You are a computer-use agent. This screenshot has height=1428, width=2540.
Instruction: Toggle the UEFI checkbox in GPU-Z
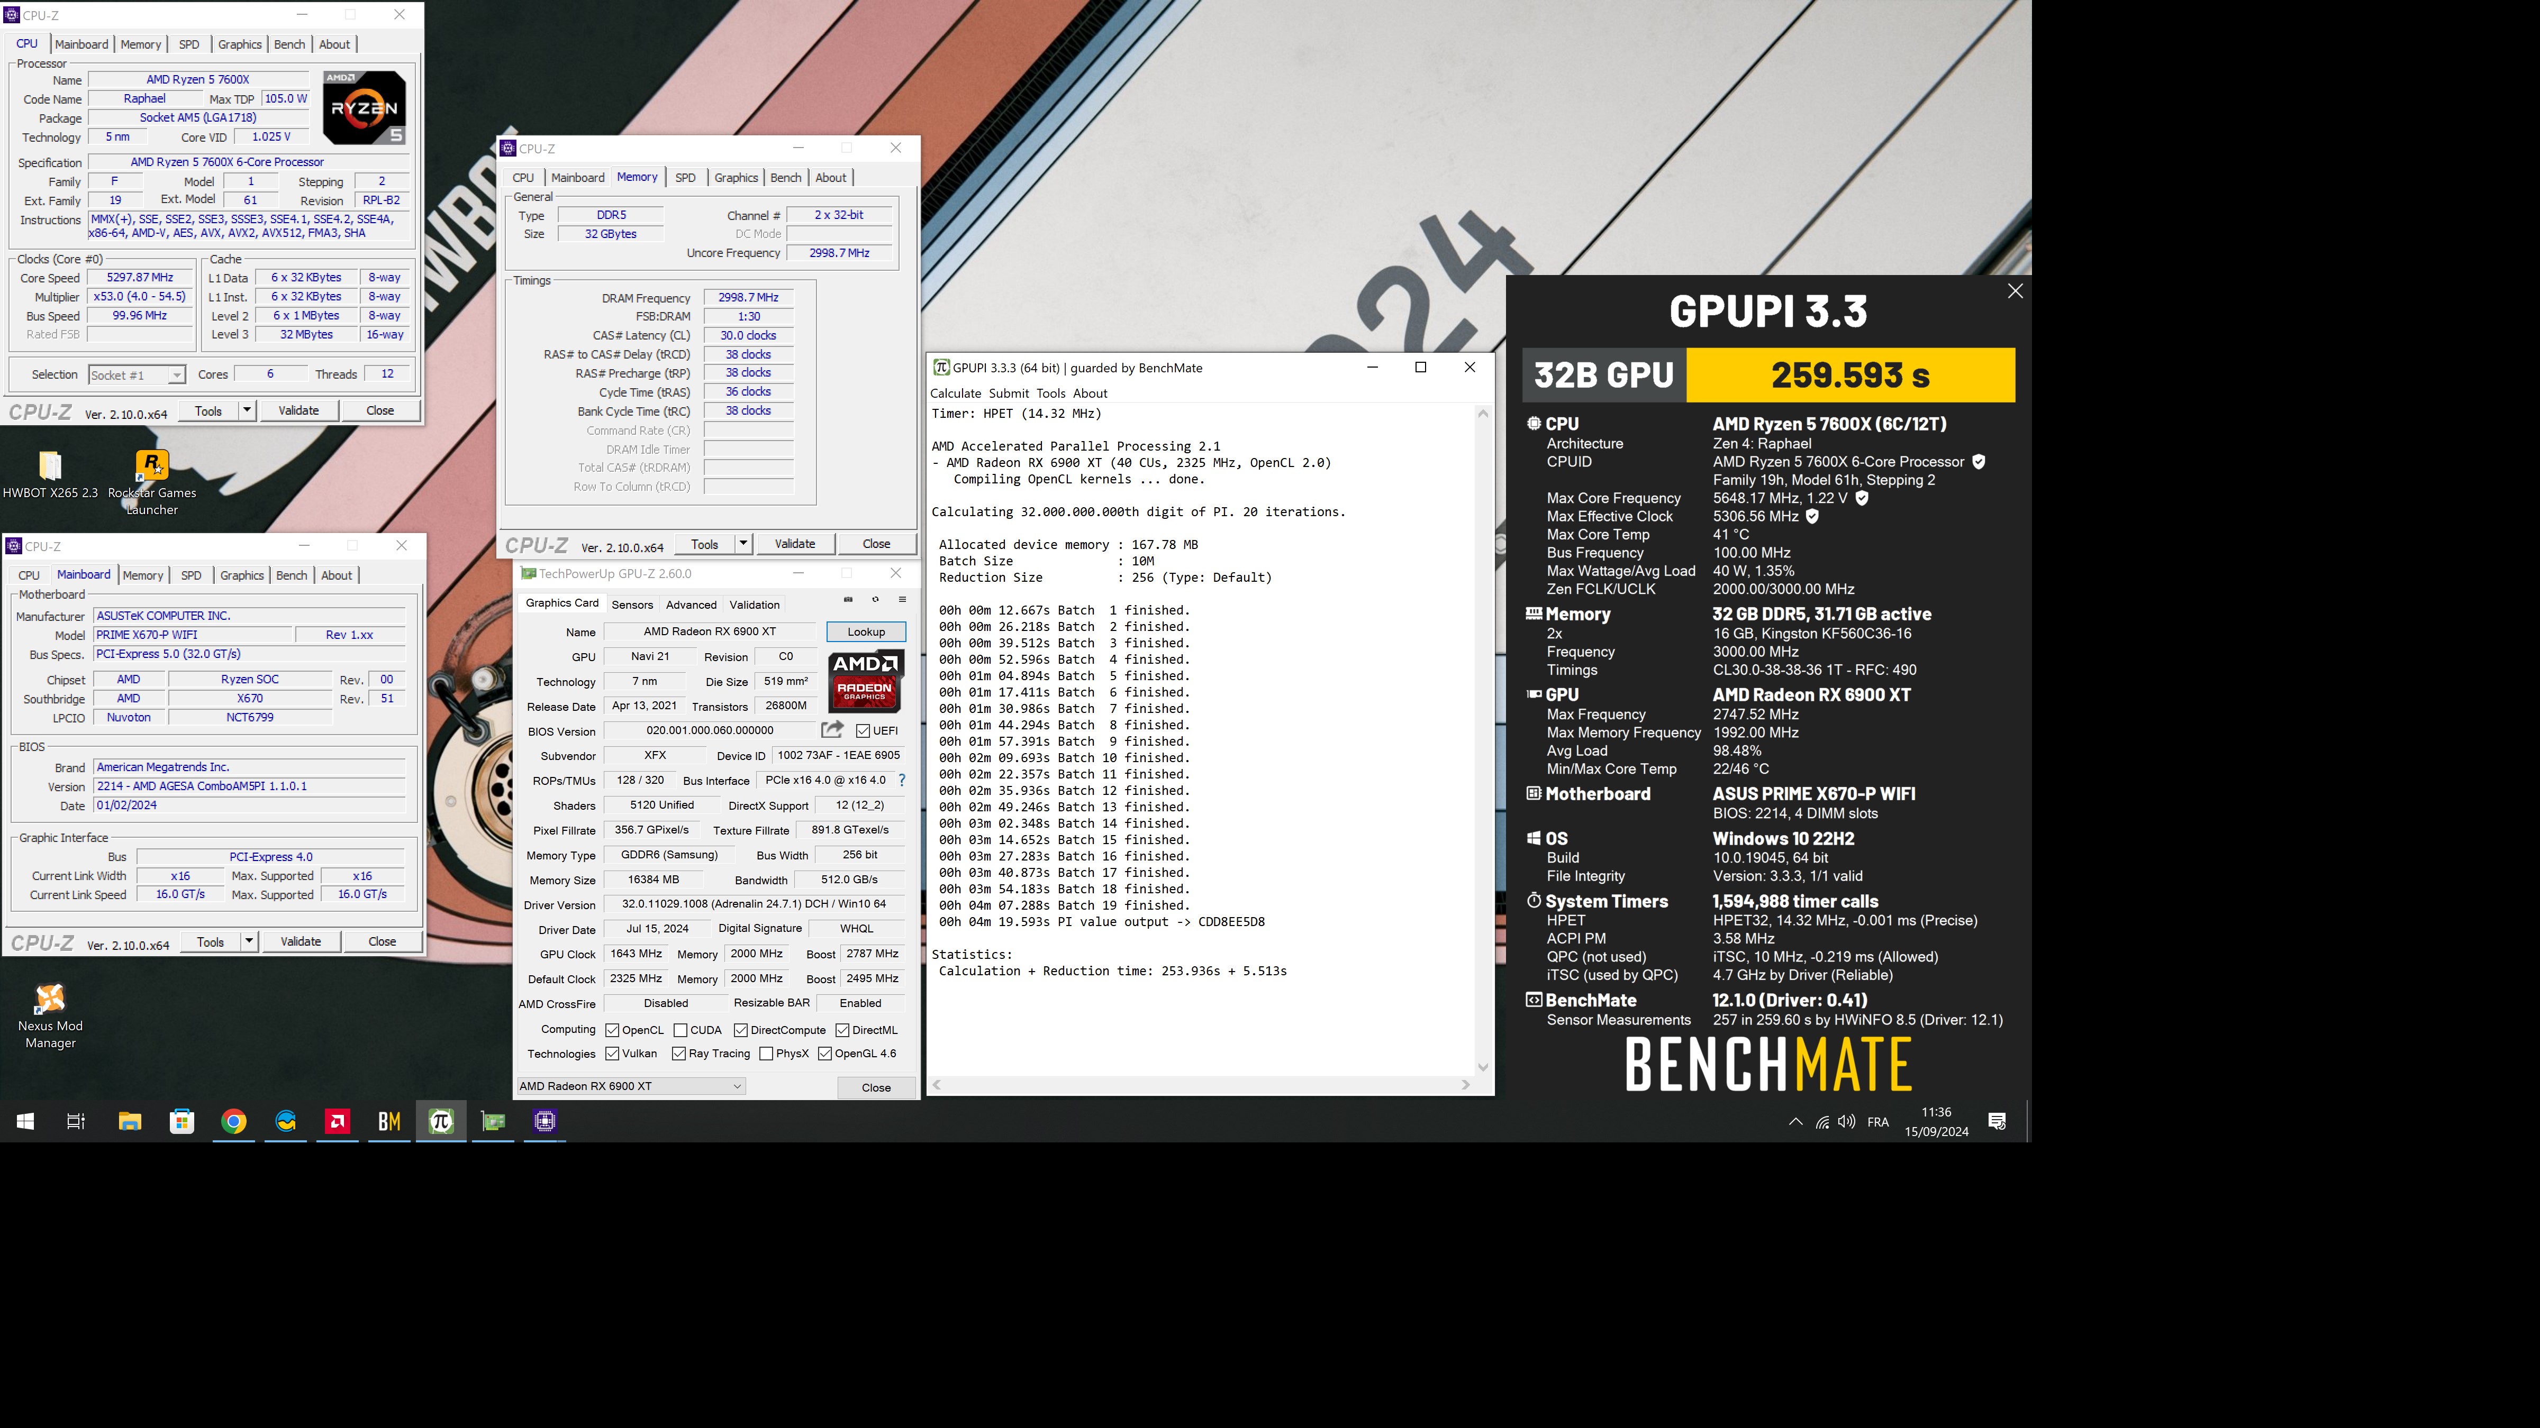click(863, 730)
